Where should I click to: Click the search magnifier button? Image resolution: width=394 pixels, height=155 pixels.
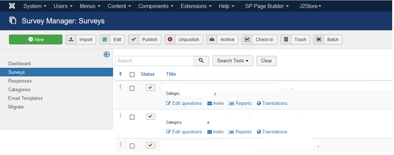coord(201,61)
